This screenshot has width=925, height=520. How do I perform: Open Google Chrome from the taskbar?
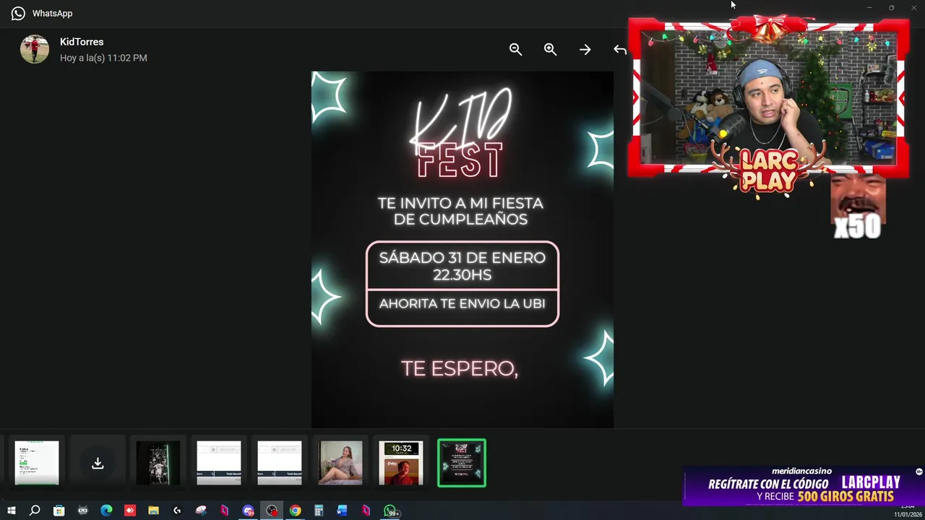295,511
